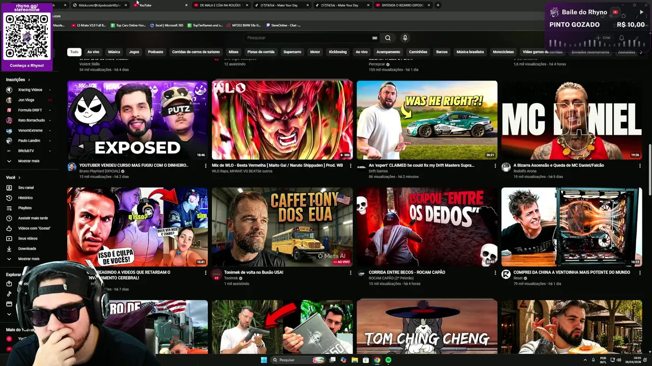The height and width of the screenshot is (366, 652).
Task: Select the Kickboxing filter chip
Action: point(338,52)
